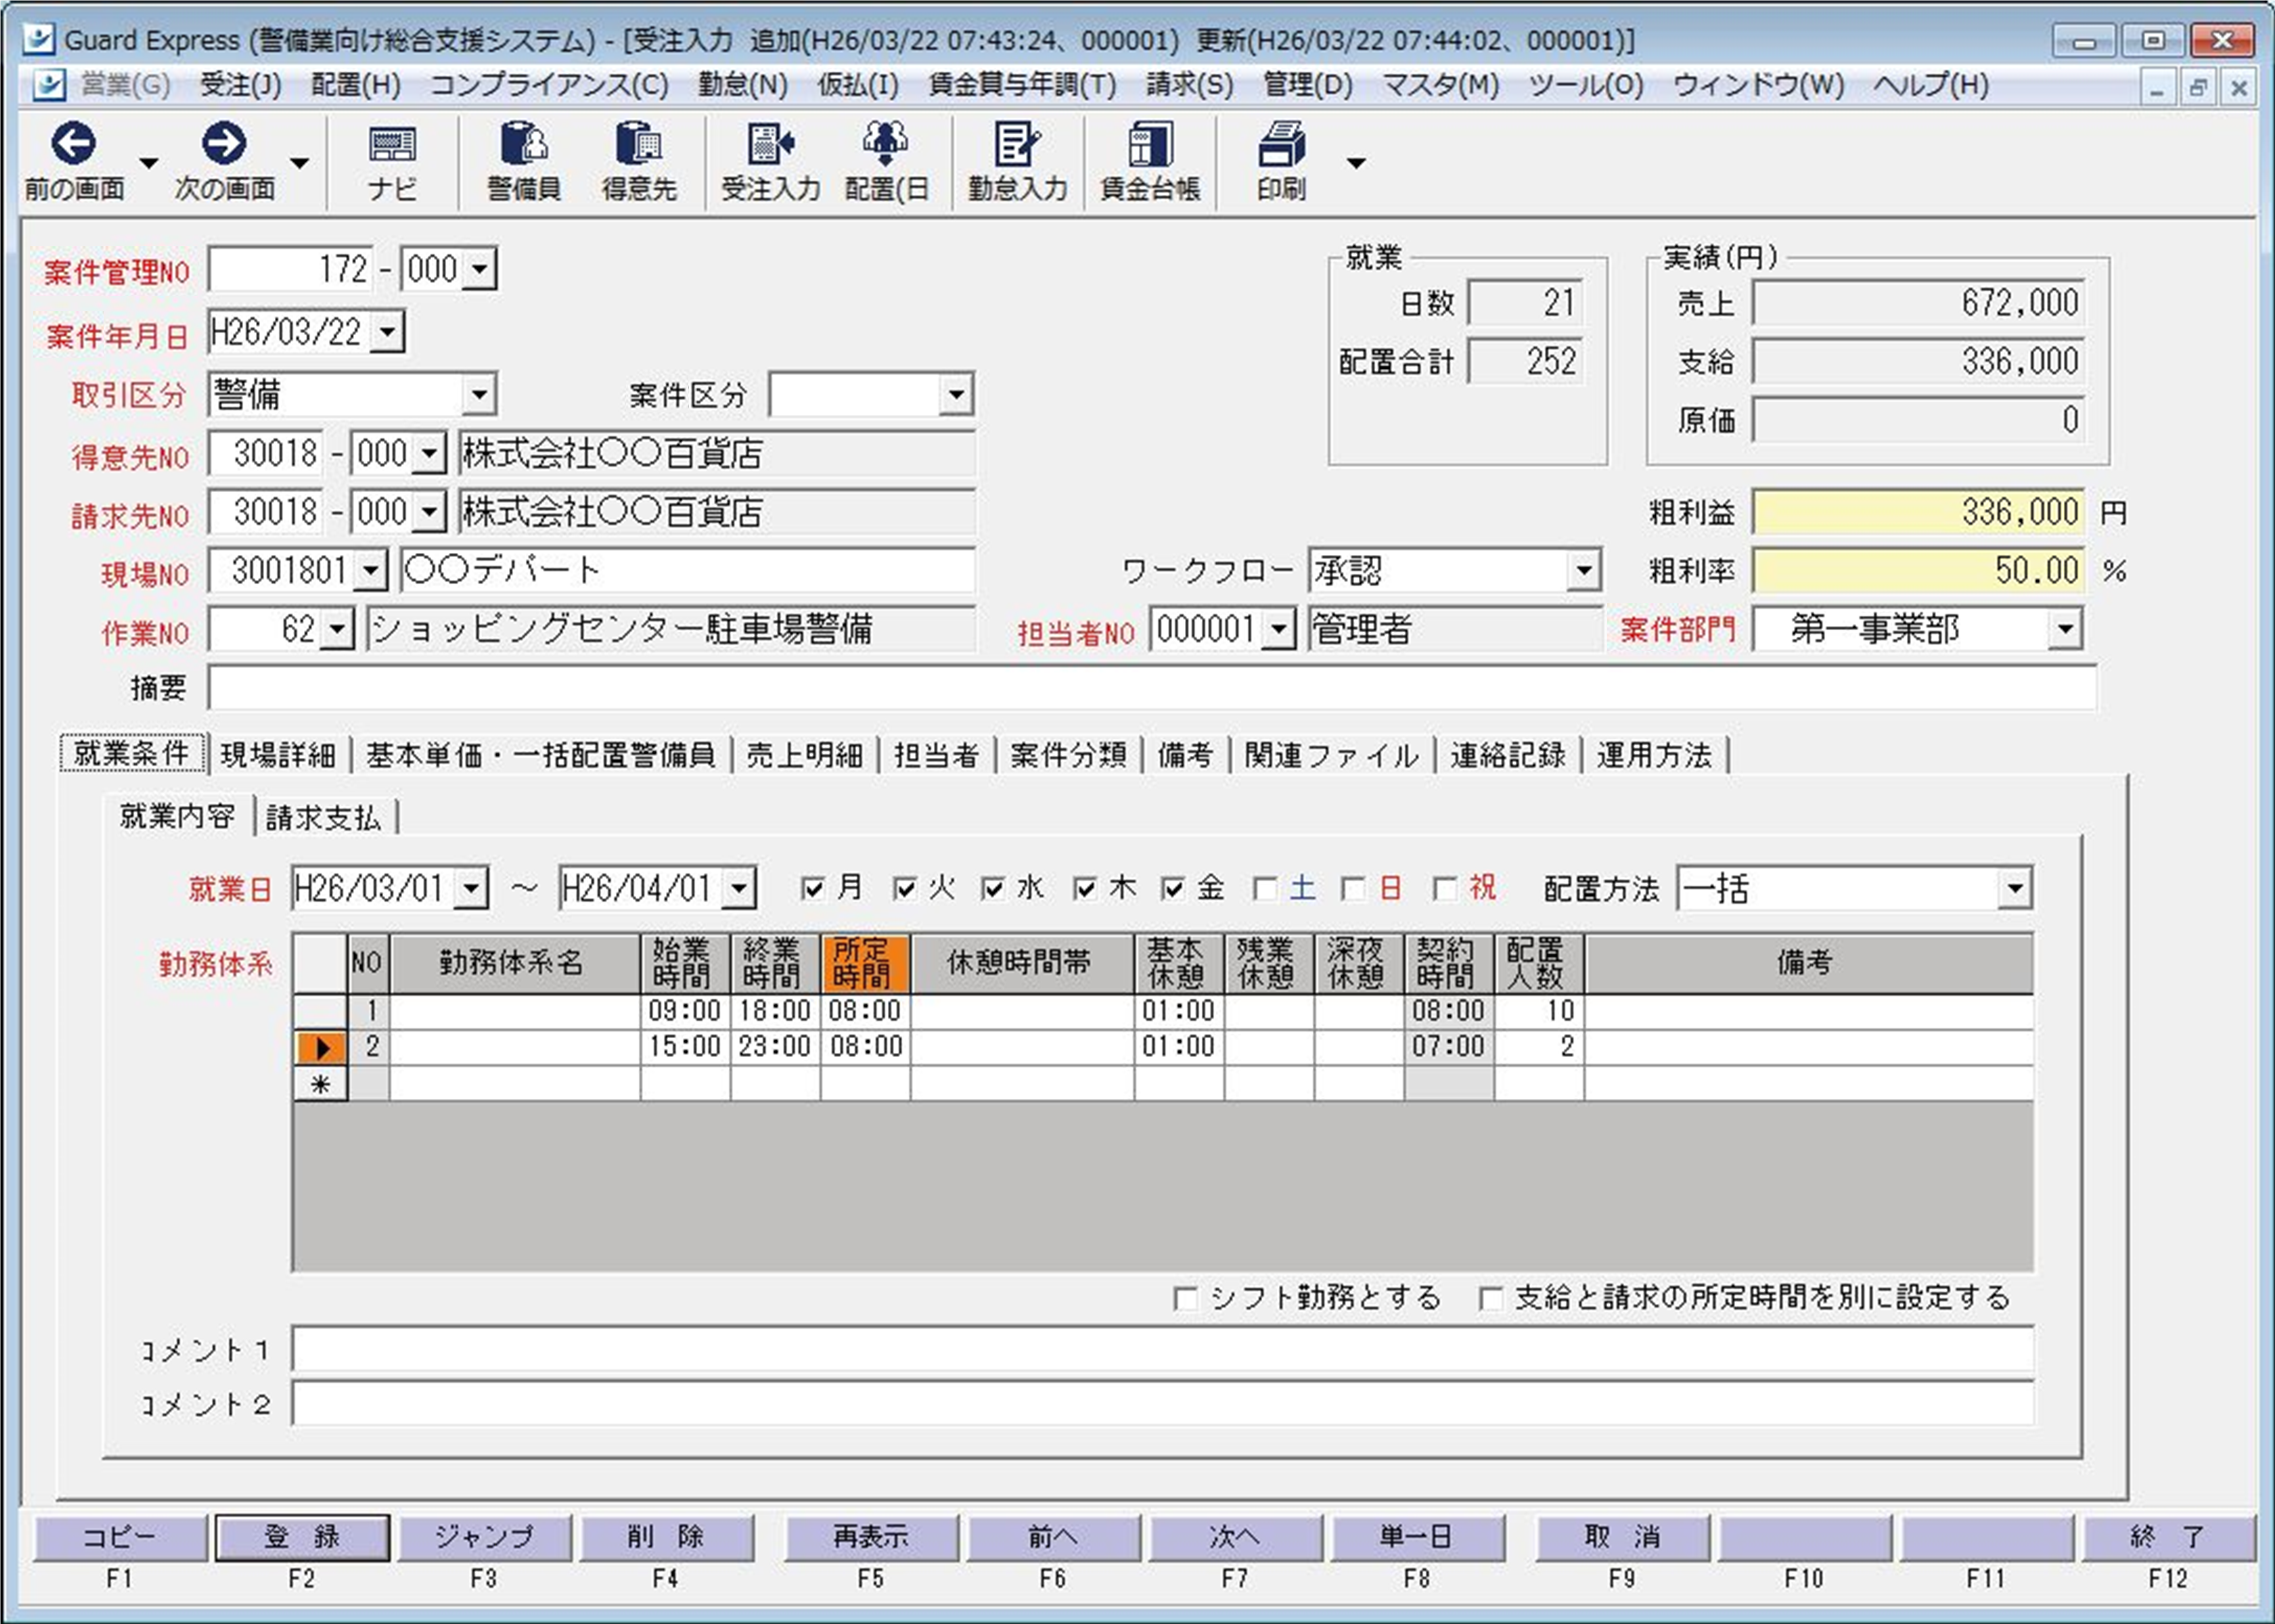Click the 案件管理NO 172 field
The width and height of the screenshot is (2275, 1624).
click(x=290, y=269)
